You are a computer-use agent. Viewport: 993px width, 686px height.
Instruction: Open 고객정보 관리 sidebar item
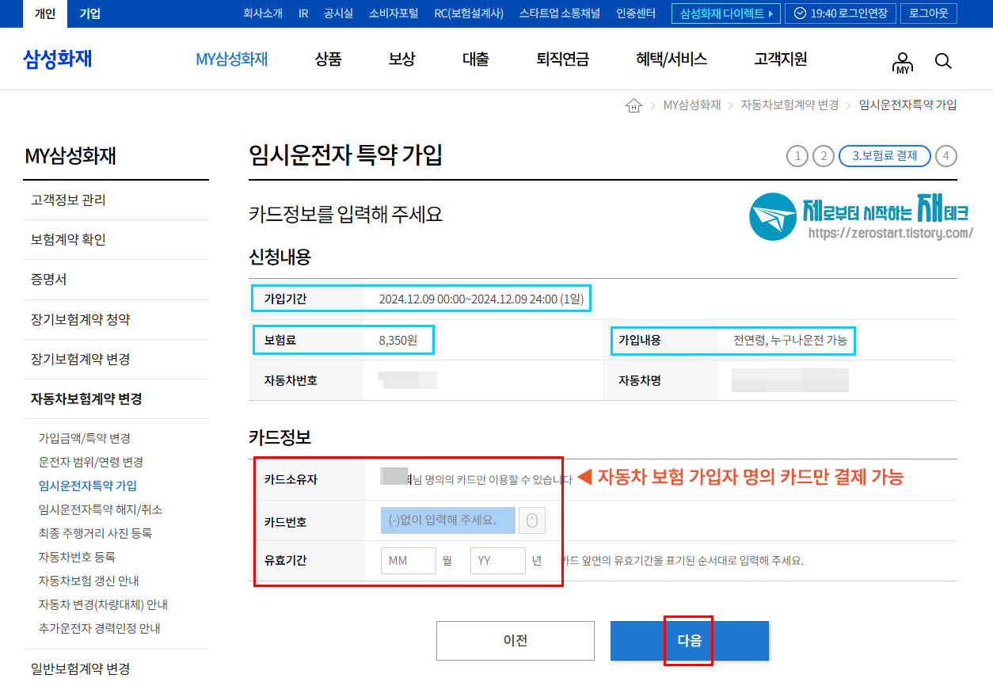pos(116,200)
